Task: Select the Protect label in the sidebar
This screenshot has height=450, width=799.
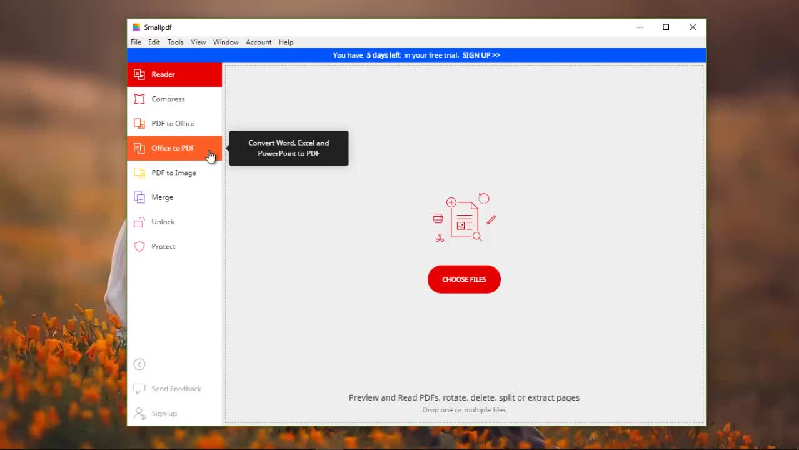Action: 164,247
